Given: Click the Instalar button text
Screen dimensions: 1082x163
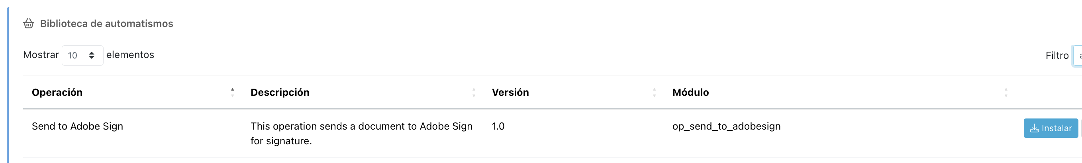Looking at the screenshot, I should tap(1057, 128).
